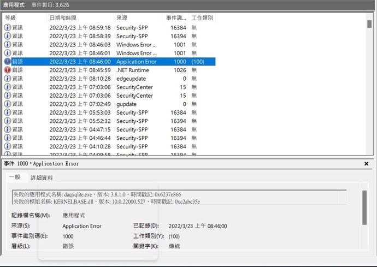The width and height of the screenshot is (377, 267).
Task: Close the event 1000 details pane
Action: pos(366,164)
